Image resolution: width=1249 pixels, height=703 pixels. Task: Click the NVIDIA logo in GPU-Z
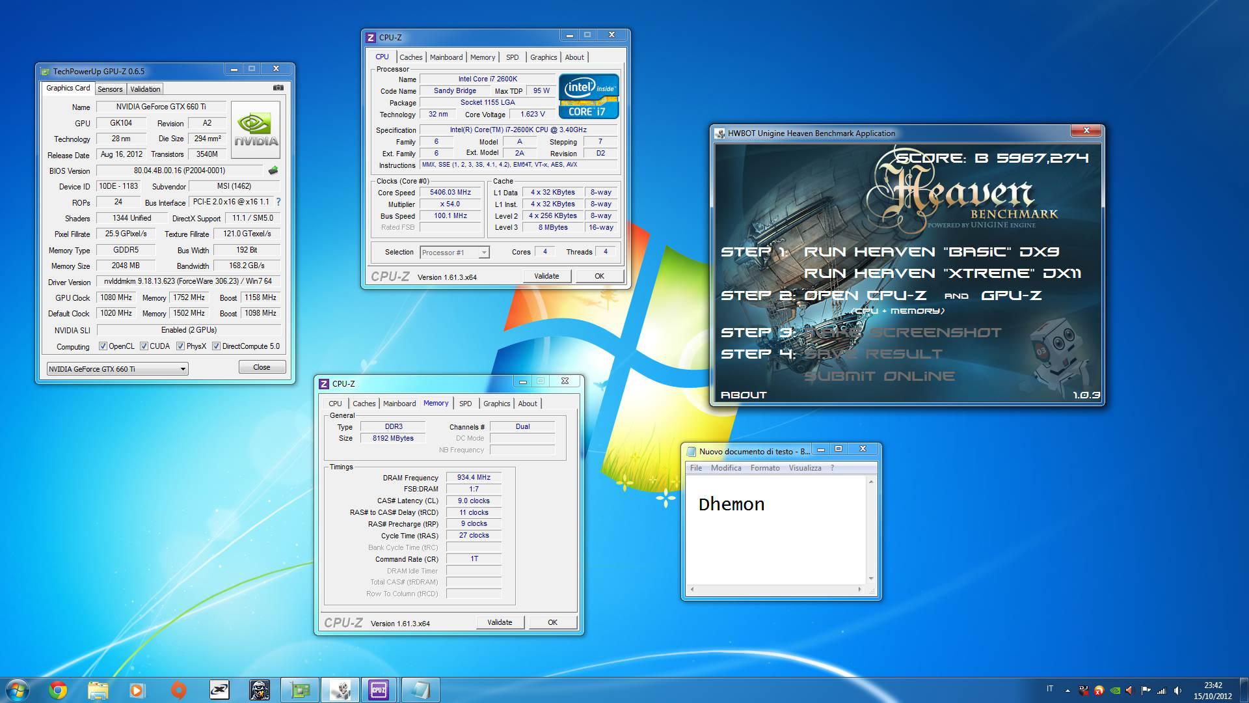pos(256,130)
